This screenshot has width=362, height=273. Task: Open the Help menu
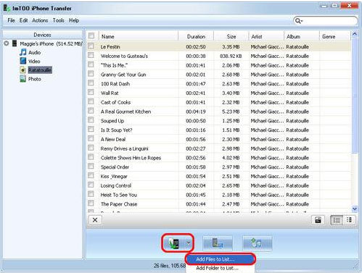[74, 20]
